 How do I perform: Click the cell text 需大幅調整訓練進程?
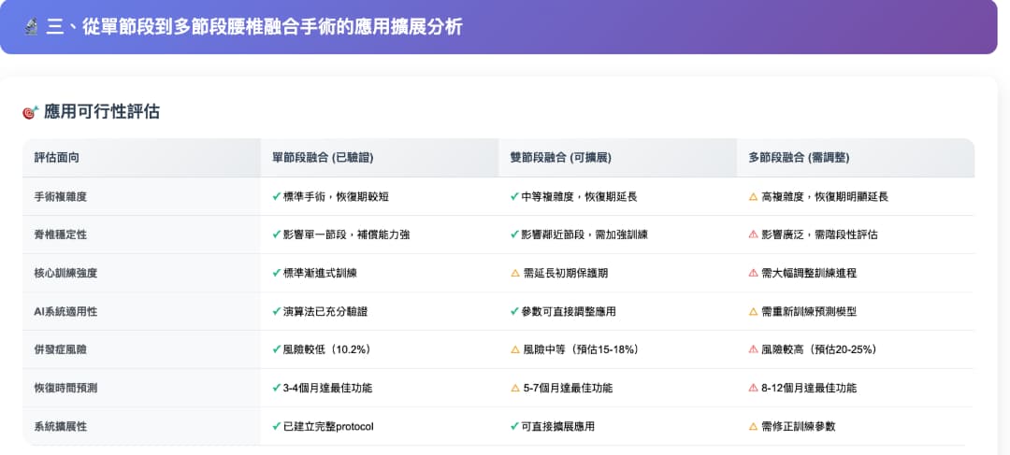point(809,273)
